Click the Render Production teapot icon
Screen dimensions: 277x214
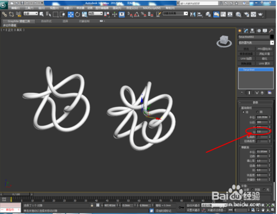[260, 14]
